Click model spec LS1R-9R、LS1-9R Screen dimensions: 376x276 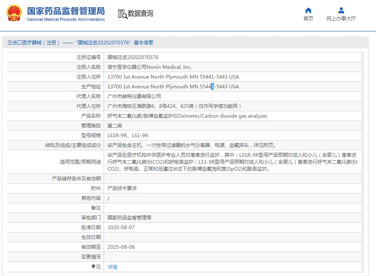click(x=128, y=136)
